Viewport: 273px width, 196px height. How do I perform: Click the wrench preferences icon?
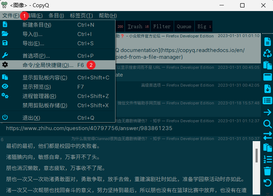[5, 55]
